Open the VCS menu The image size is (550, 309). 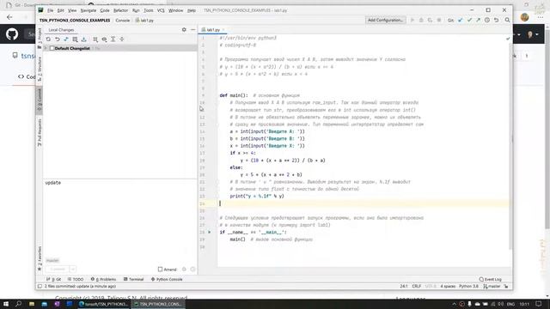(161, 10)
